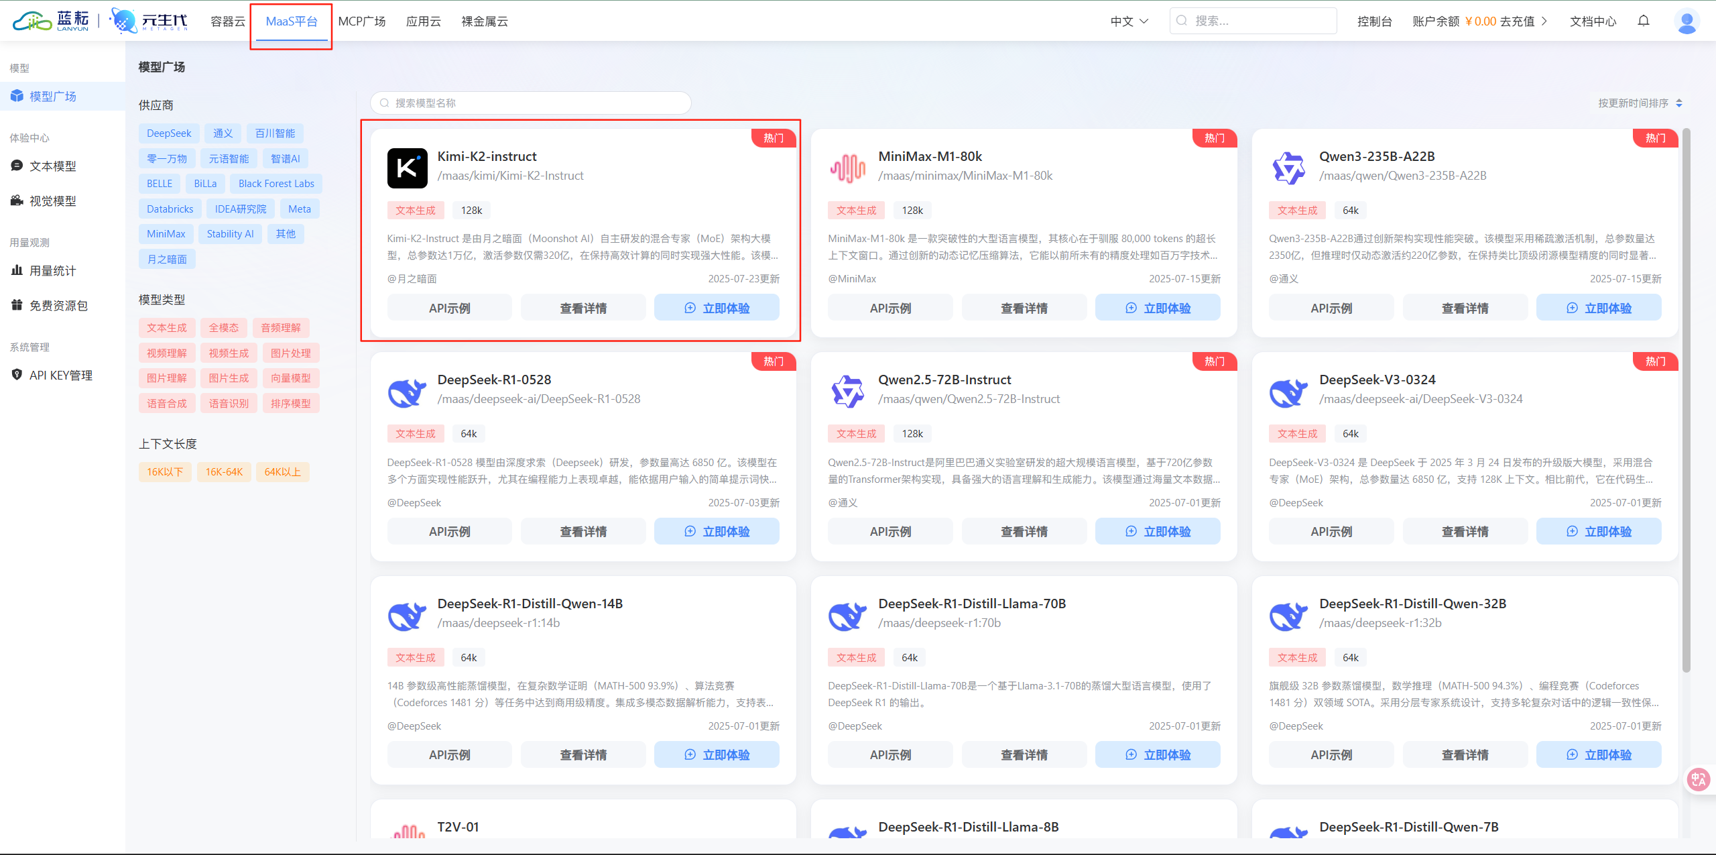
Task: Click 查看详情 on Qwen2.5-72B-Instruct card
Action: click(1024, 531)
